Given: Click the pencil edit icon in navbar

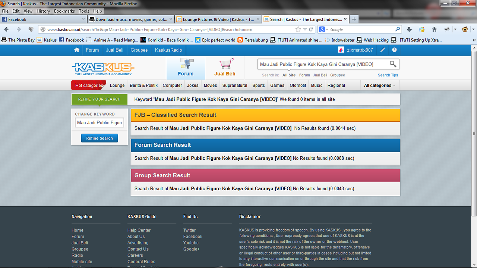Looking at the screenshot, I should [x=382, y=50].
